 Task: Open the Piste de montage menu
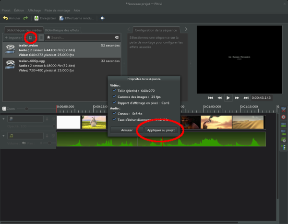(x=57, y=10)
